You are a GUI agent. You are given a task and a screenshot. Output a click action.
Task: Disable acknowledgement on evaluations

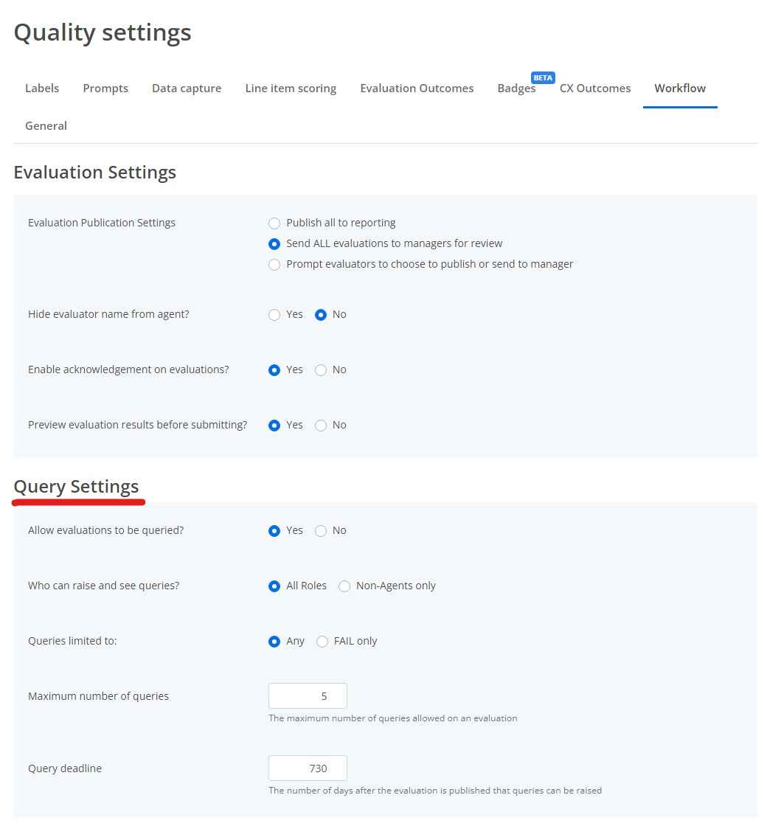tap(321, 369)
